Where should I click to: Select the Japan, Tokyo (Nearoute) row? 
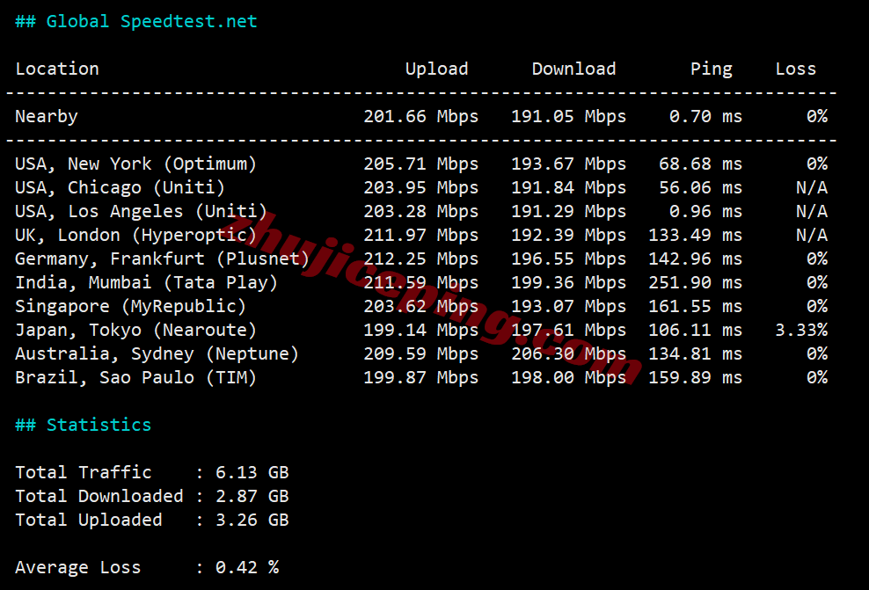tap(135, 330)
